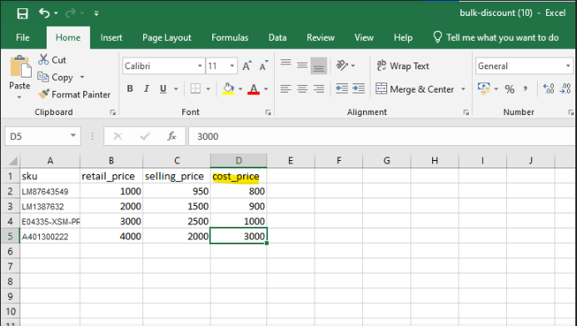Align text right
Image resolution: width=577 pixels, height=326 pixels.
(x=319, y=88)
